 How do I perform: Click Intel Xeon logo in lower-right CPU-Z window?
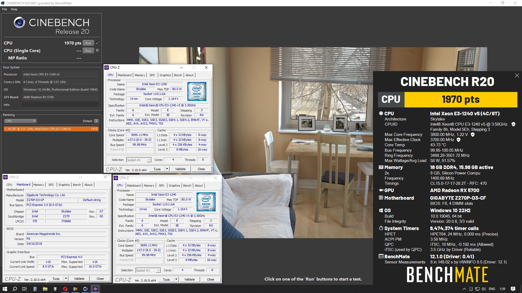coord(206,202)
